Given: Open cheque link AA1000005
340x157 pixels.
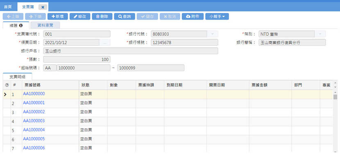Looking at the screenshot, I should click(x=34, y=139).
